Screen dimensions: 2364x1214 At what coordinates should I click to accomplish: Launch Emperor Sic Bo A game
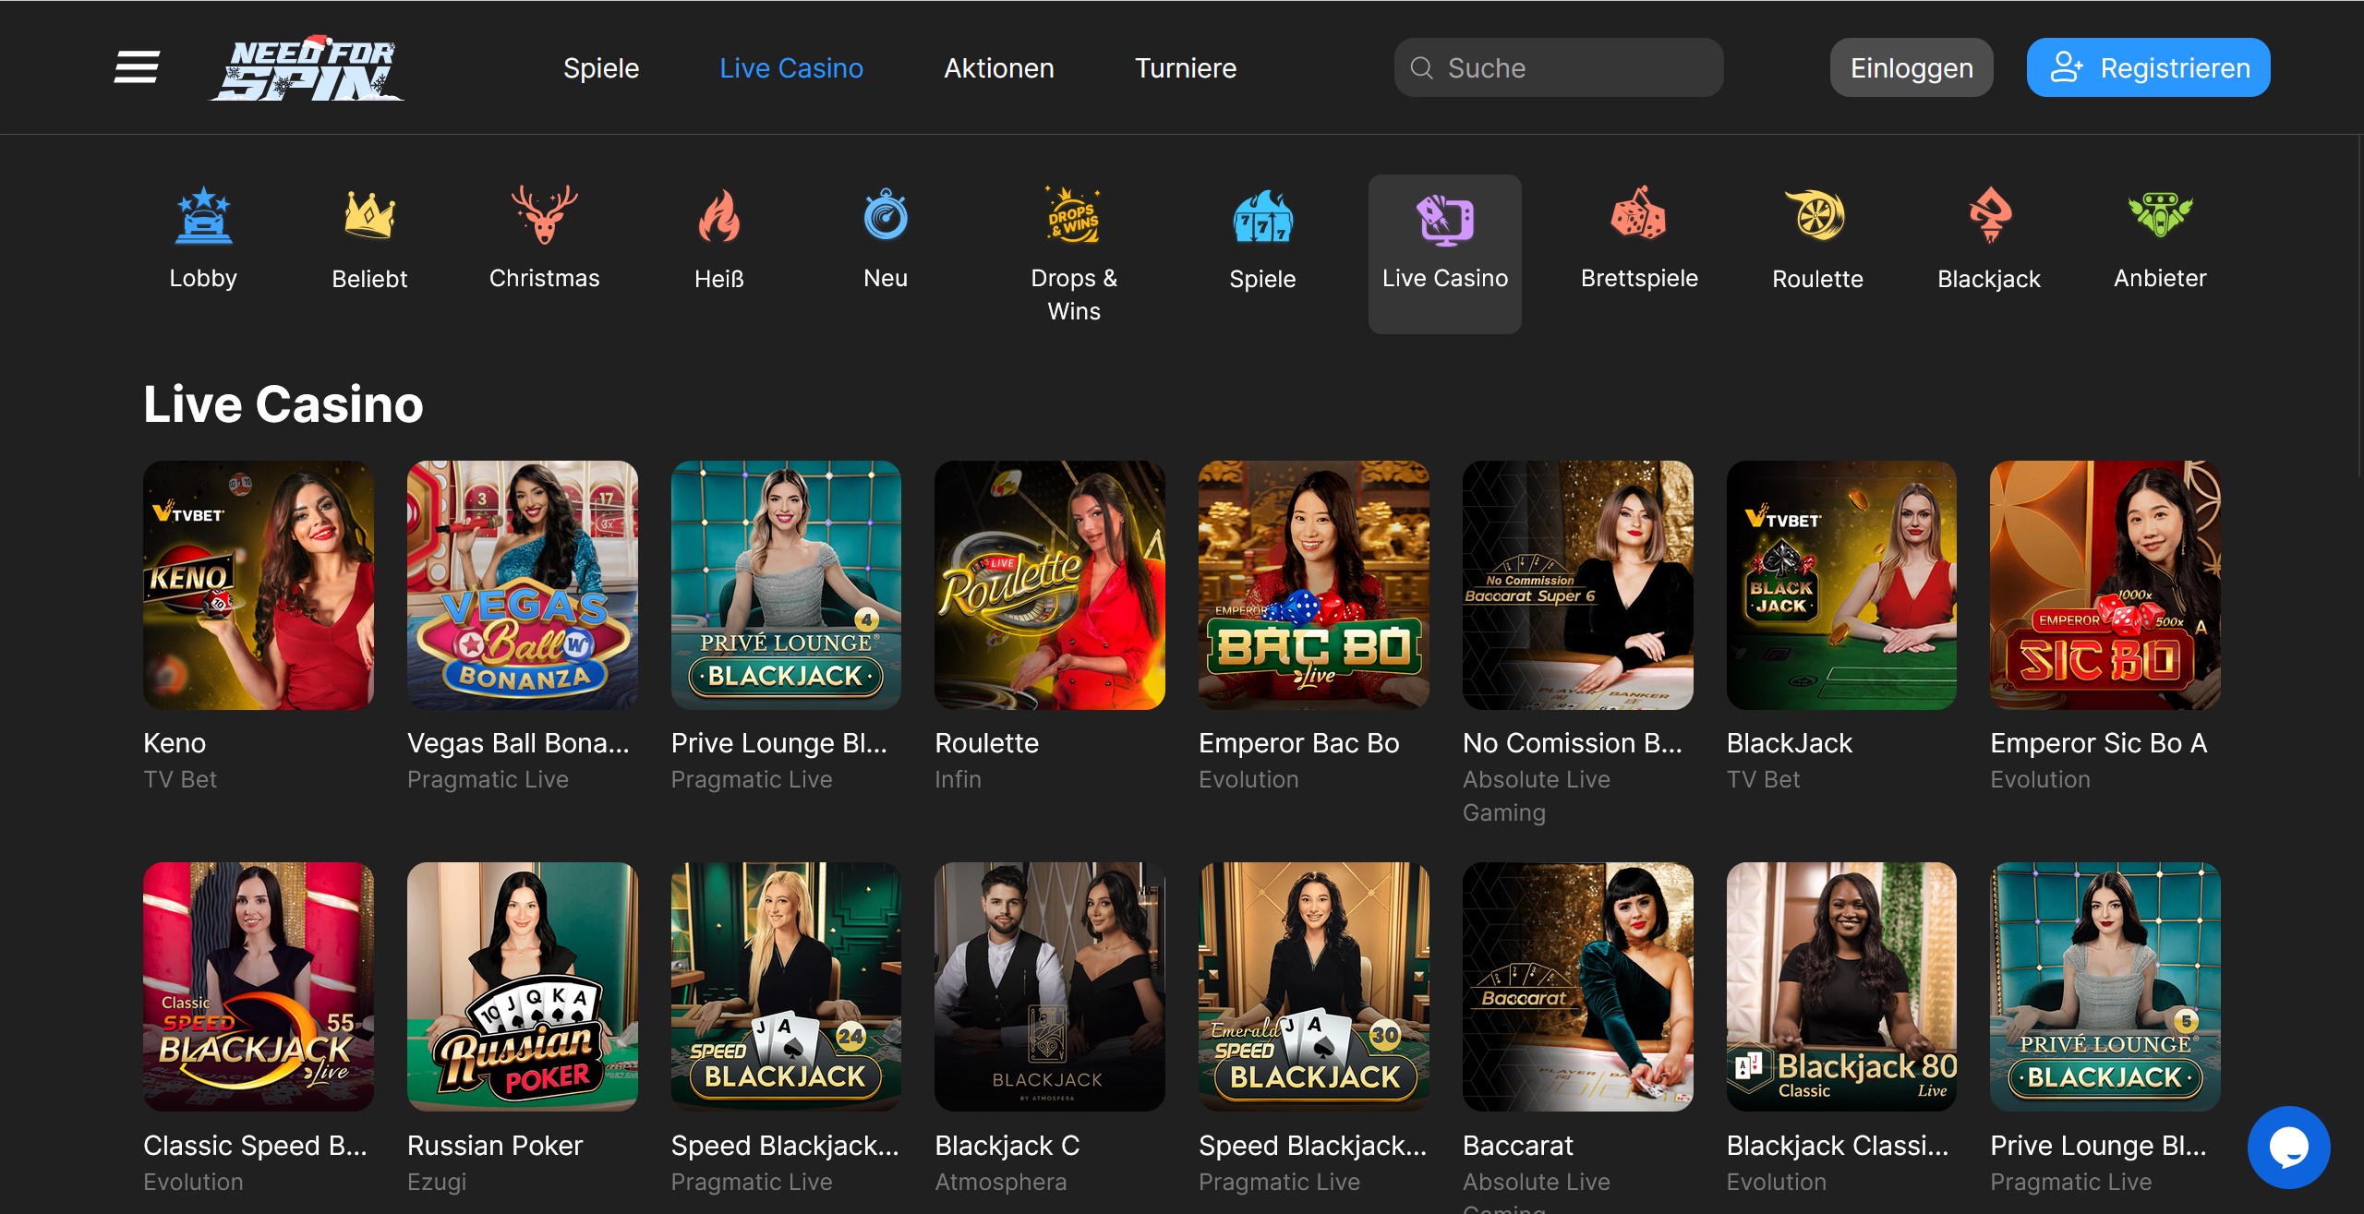coord(2105,585)
